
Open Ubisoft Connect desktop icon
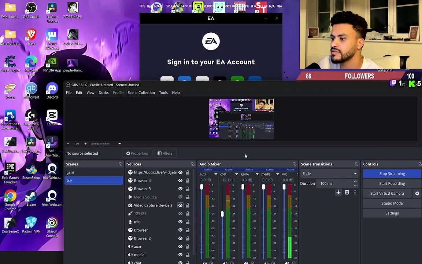pyautogui.click(x=52, y=227)
